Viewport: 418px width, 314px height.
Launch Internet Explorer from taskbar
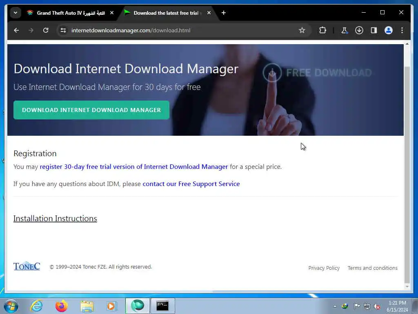tap(36, 306)
